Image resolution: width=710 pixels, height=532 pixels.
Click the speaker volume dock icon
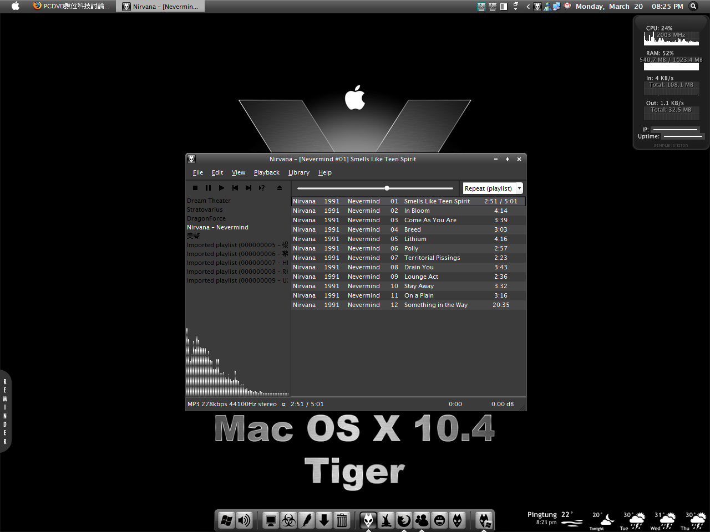(244, 520)
